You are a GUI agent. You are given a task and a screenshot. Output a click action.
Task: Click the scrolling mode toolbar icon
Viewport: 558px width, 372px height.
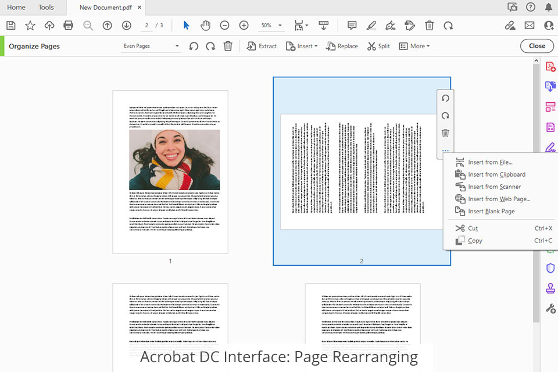click(324, 25)
